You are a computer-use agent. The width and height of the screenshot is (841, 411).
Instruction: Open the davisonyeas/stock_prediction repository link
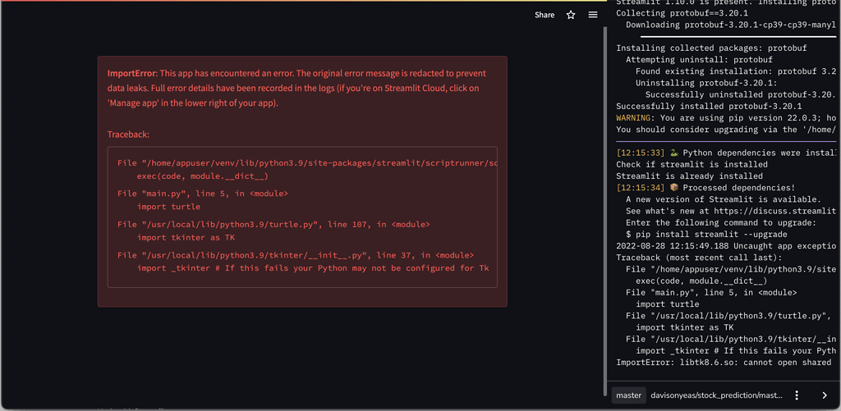tap(716, 395)
